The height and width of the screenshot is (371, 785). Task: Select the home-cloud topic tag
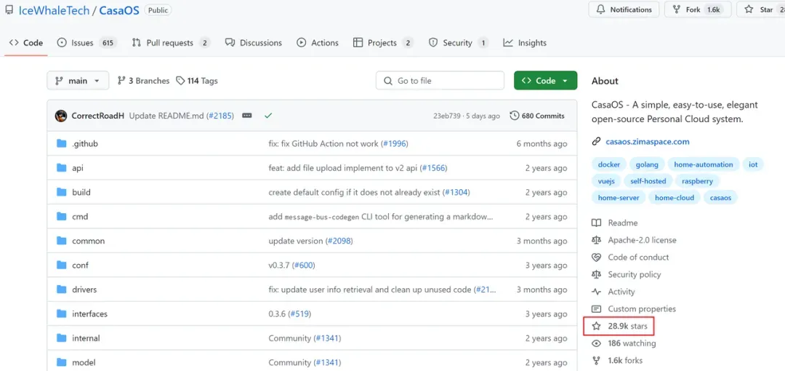click(x=675, y=198)
